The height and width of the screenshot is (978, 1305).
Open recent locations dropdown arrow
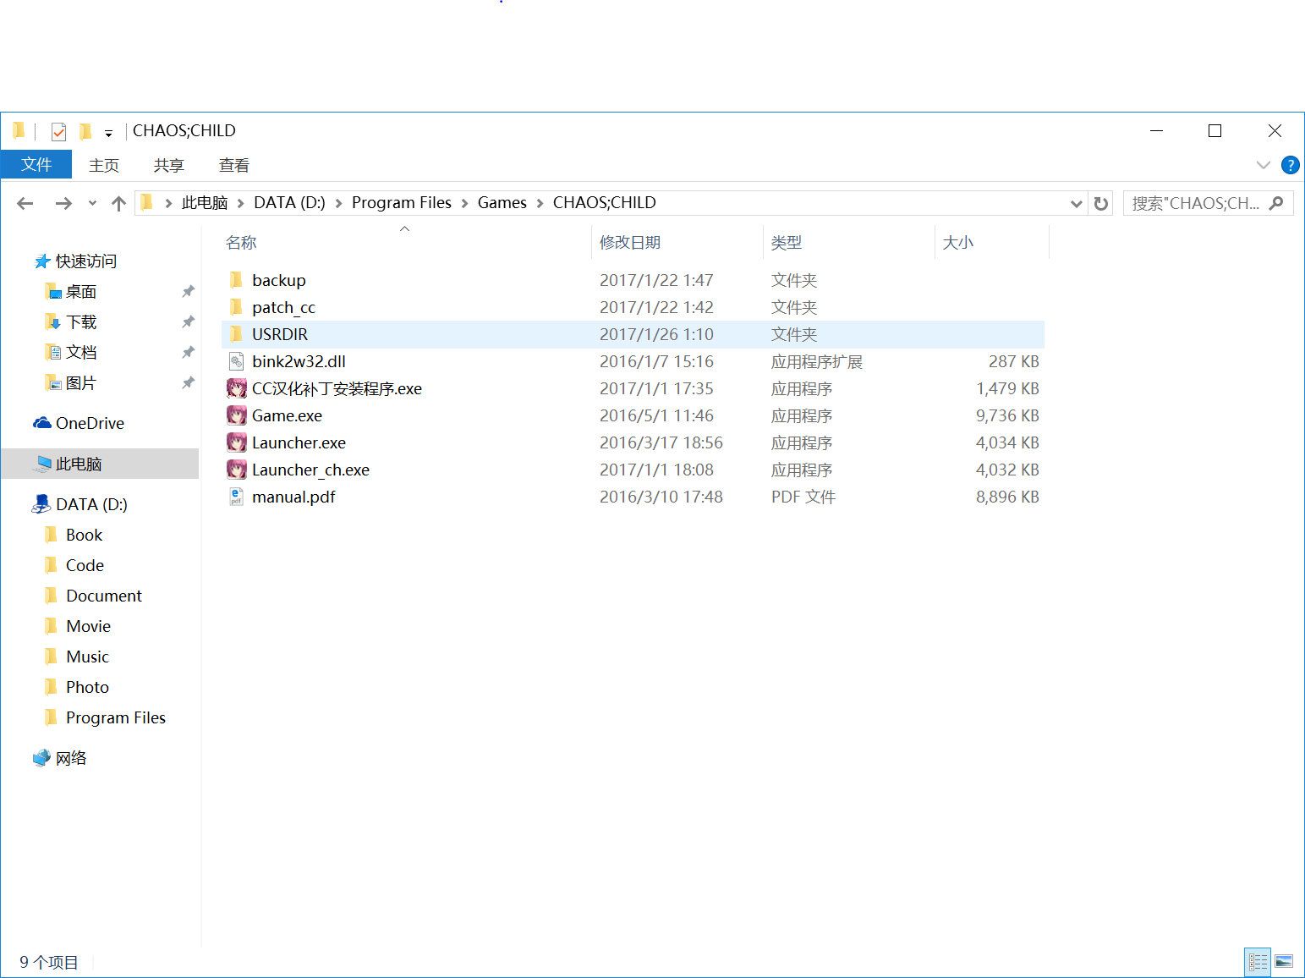point(92,203)
